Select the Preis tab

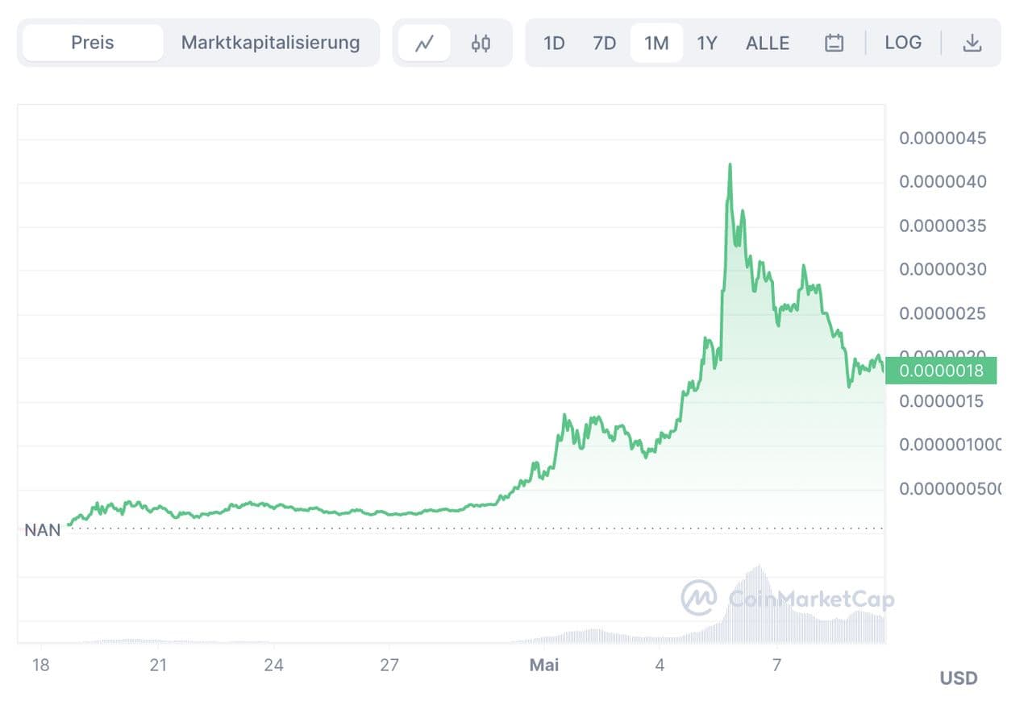click(x=93, y=43)
